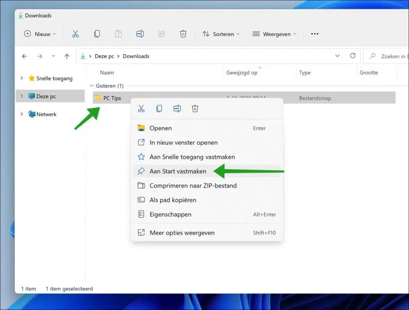Click the magnifier search icon

point(373,56)
